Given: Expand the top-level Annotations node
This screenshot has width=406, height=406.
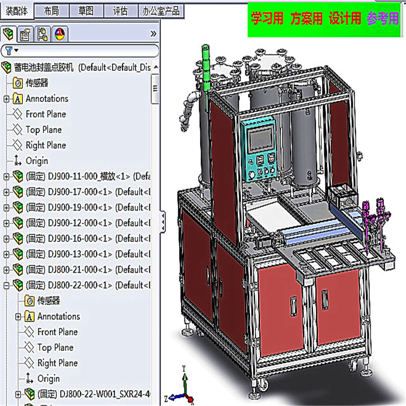Looking at the screenshot, I should pyautogui.click(x=6, y=99).
